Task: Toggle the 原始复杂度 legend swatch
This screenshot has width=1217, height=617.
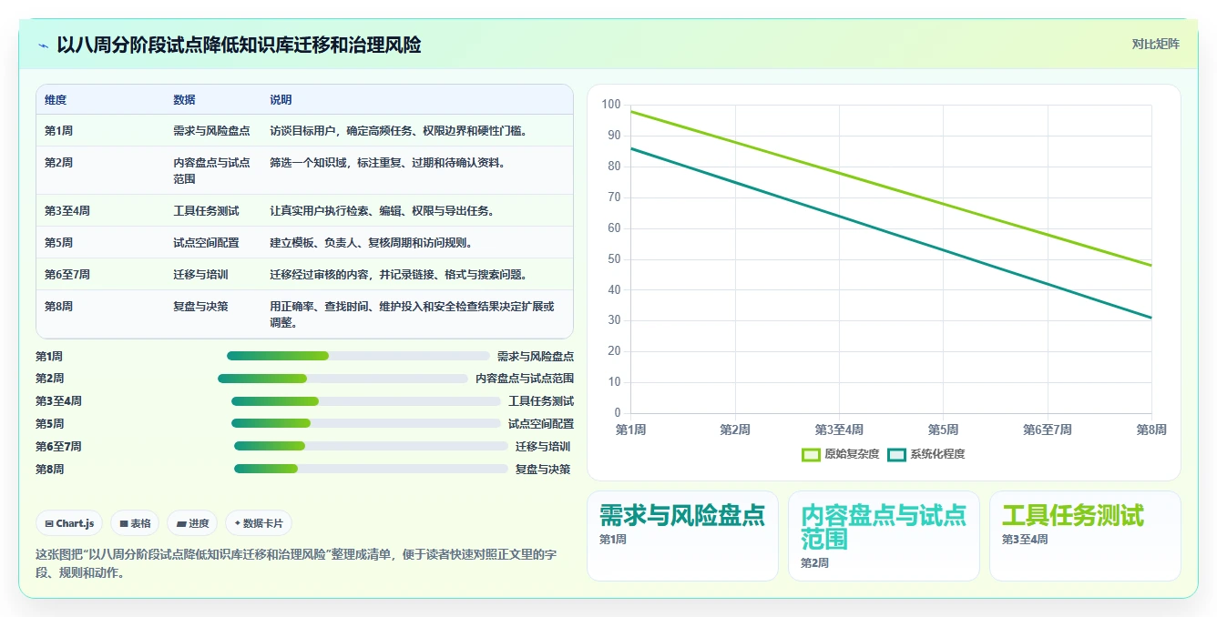Action: pyautogui.click(x=811, y=454)
